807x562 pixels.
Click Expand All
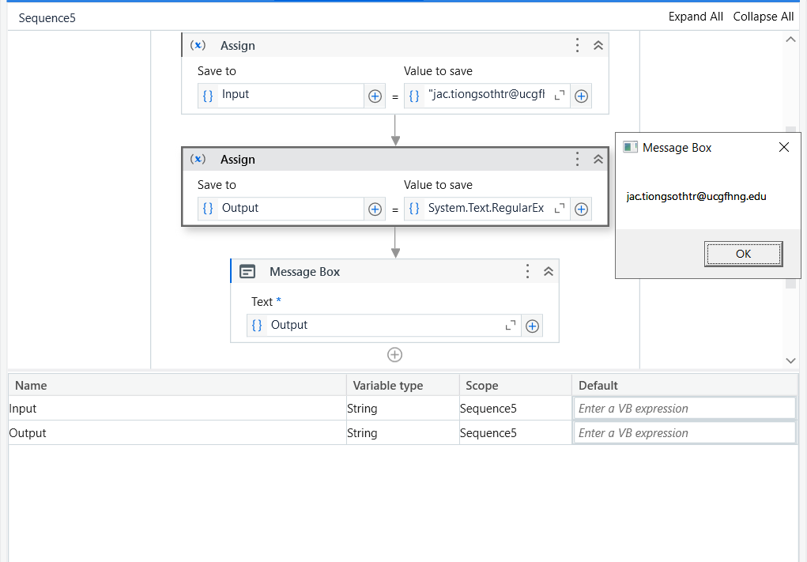(696, 17)
